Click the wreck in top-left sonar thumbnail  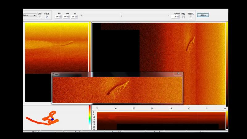(x=67, y=44)
